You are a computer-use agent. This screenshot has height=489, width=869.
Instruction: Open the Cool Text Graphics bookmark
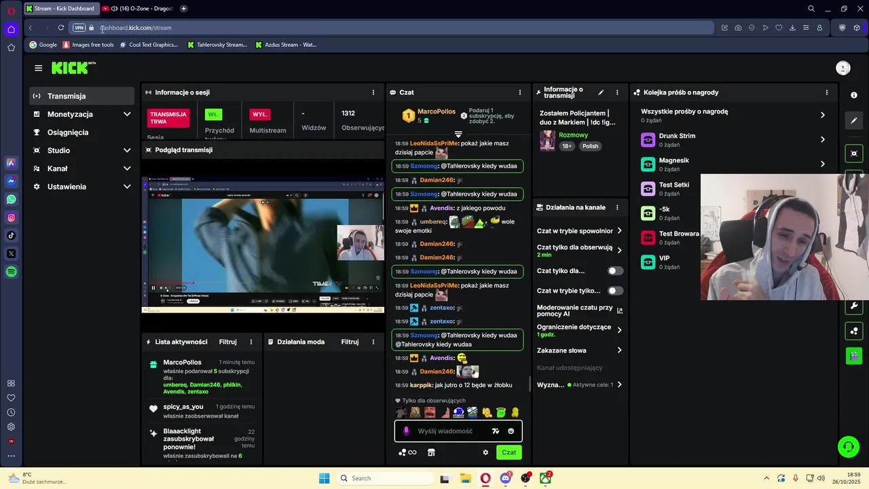(148, 45)
